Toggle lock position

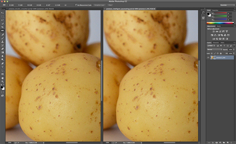(x=218, y=53)
